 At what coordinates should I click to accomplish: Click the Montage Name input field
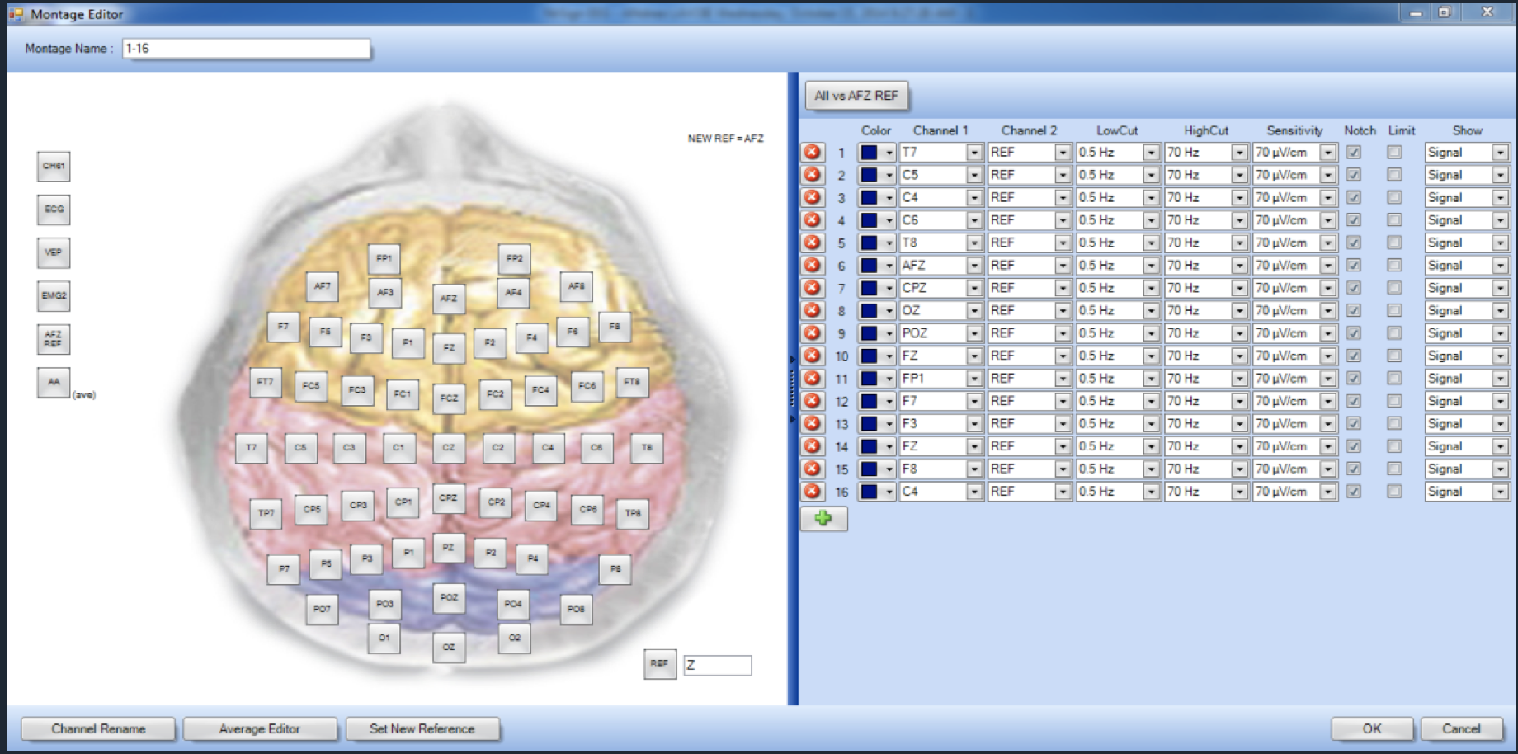tap(246, 49)
